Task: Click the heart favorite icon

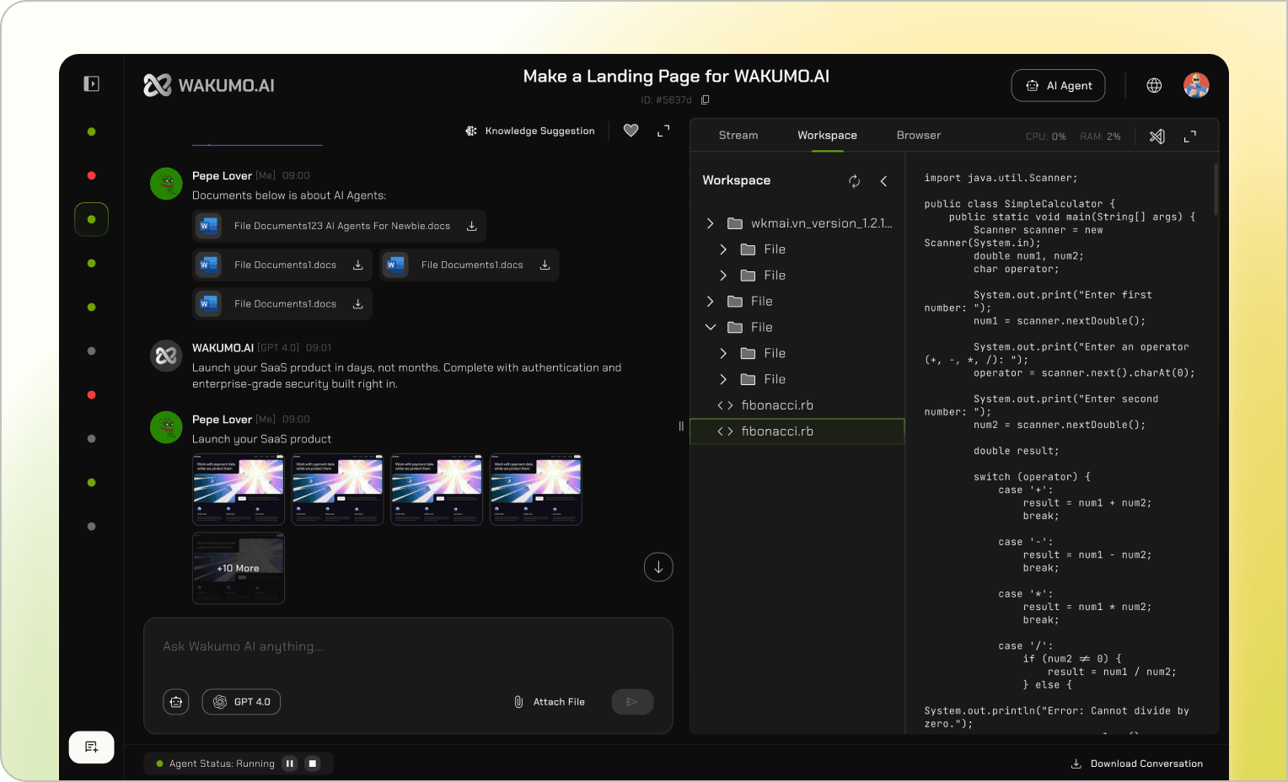Action: [631, 131]
